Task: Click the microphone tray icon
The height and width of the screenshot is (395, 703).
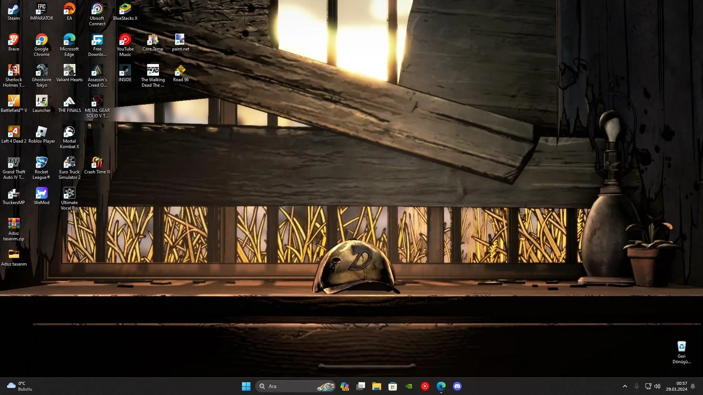Action: tap(637, 386)
